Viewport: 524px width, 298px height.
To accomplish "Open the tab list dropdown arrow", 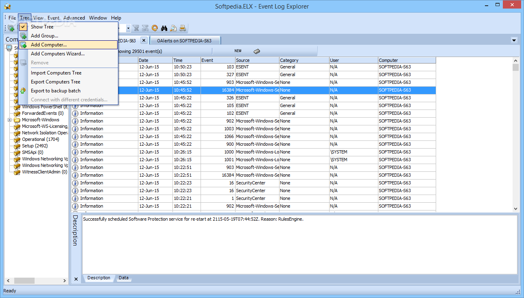I will (x=514, y=40).
